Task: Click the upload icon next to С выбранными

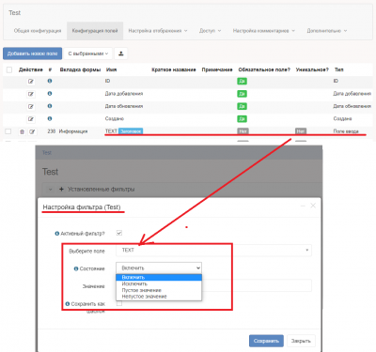Action: tap(121, 54)
